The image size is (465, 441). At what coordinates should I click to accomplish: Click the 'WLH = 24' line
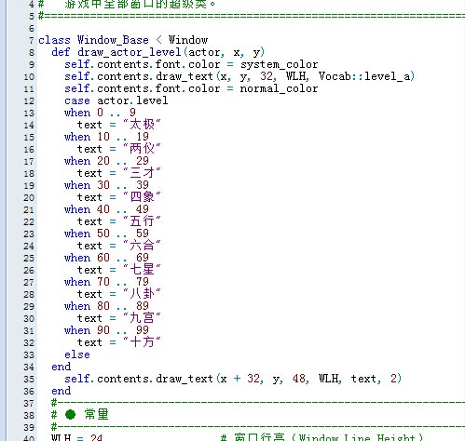(76, 437)
